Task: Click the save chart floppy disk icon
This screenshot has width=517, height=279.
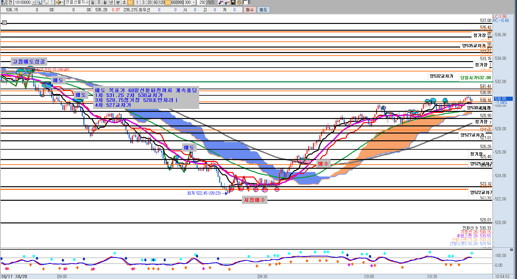Action: click(233, 2)
